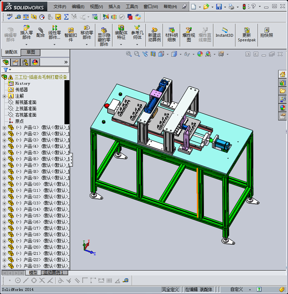
Task: Open the 视图(V) menu
Action: tap(96, 7)
